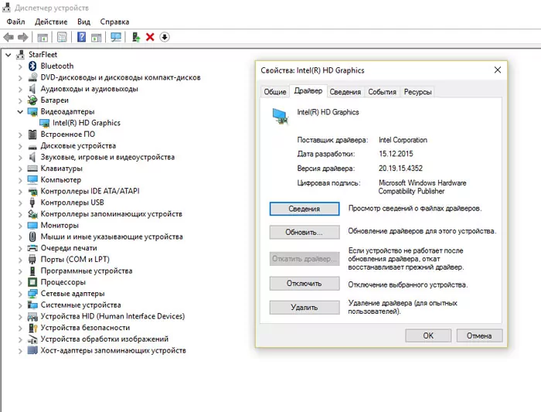The width and height of the screenshot is (541, 412).
Task: Click the Отмена button
Action: tap(479, 335)
